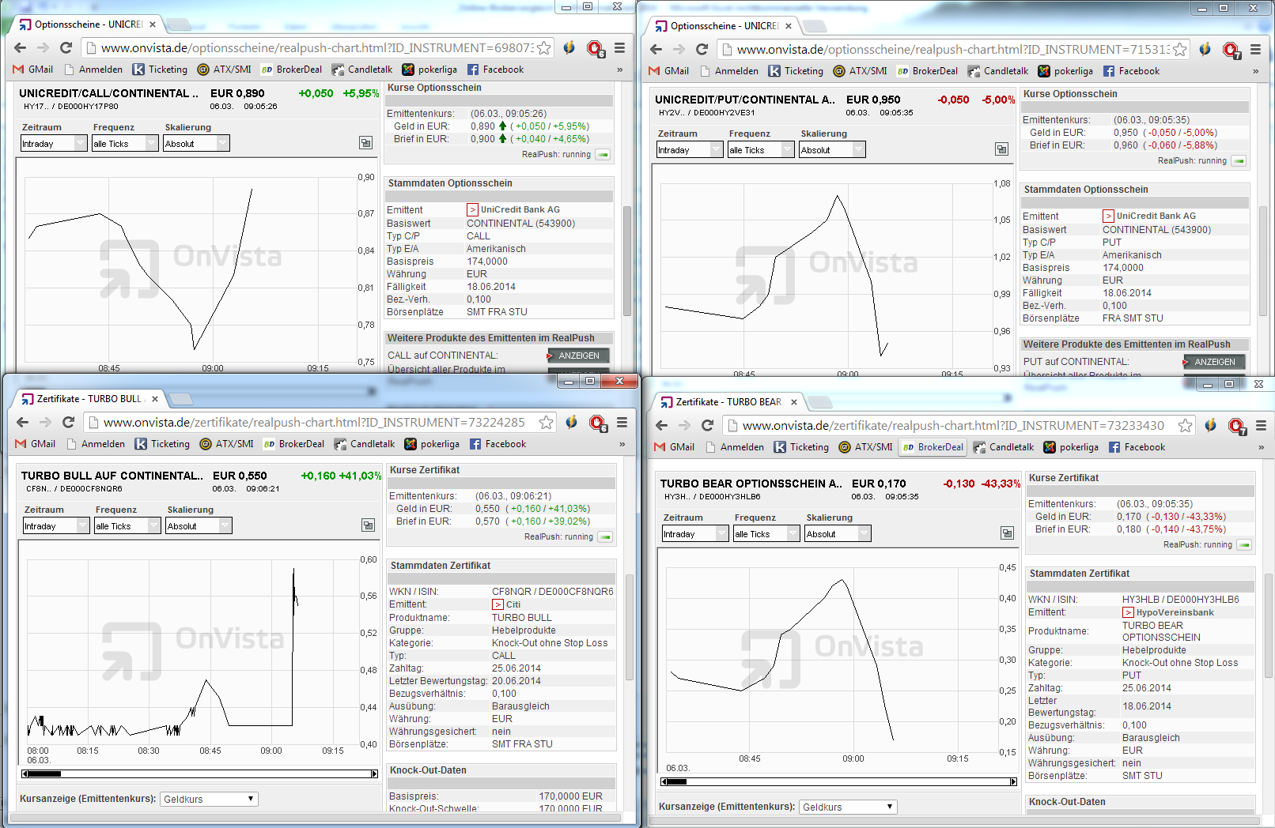The height and width of the screenshot is (828, 1275).
Task: Reload the UNICREDIT/CALL/CONTINENTAL page
Action: coord(66,48)
